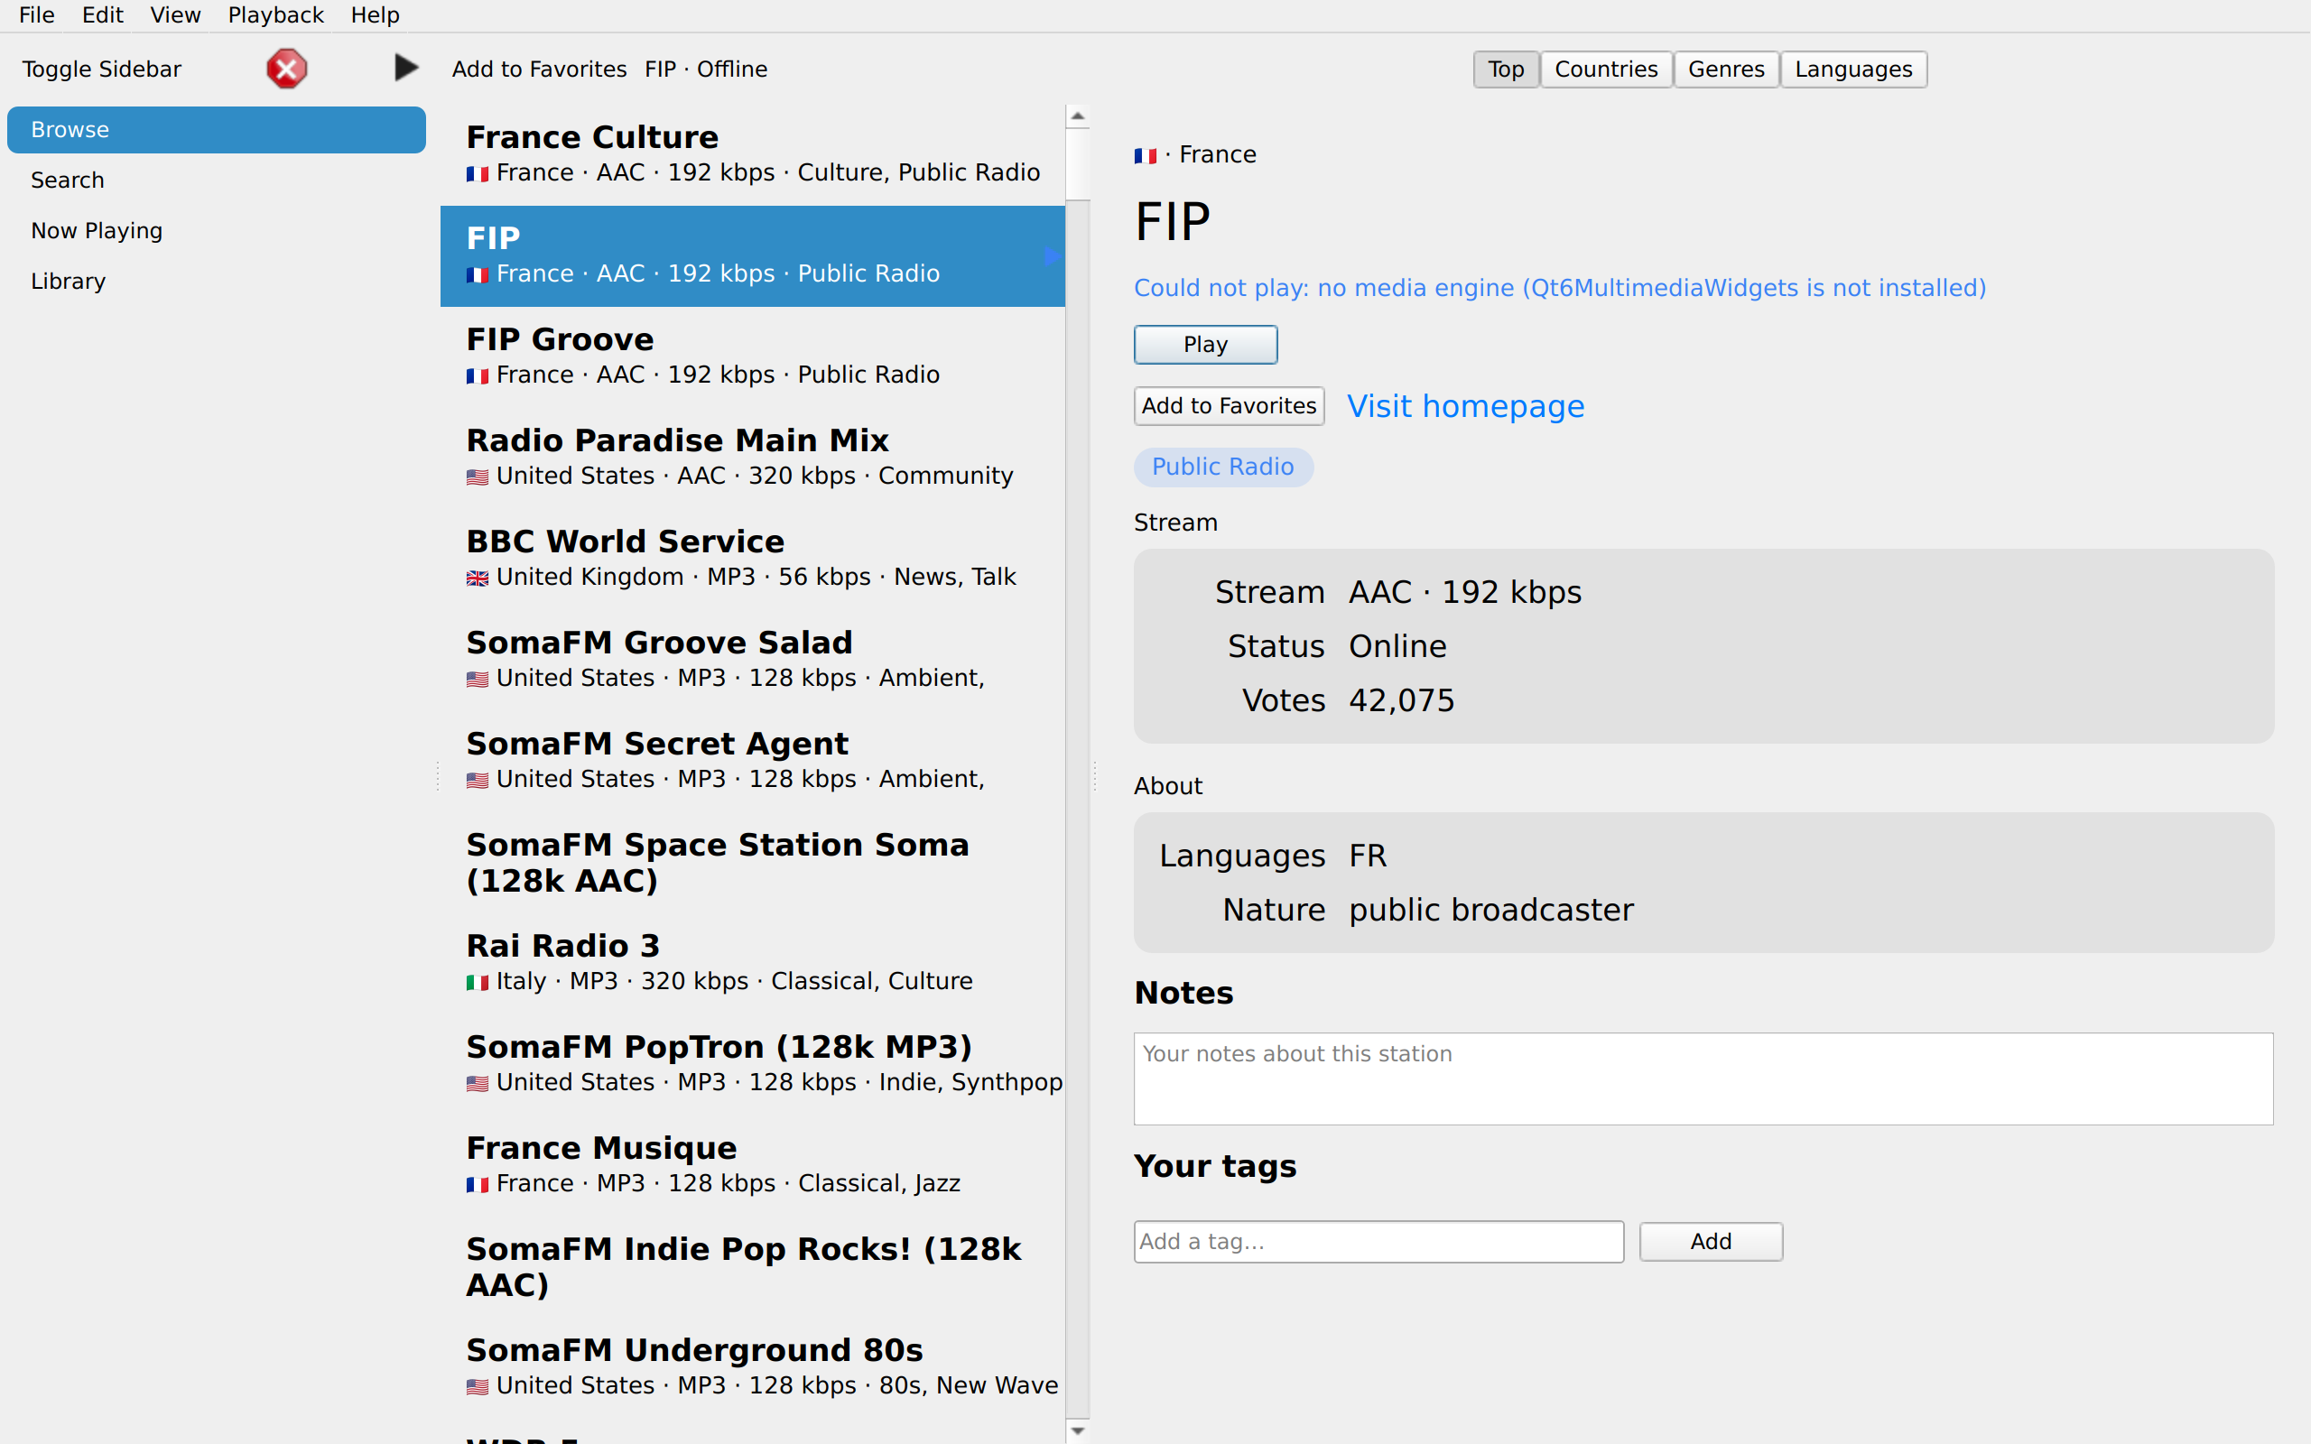This screenshot has width=2311, height=1444.
Task: Click the scroll down arrow of station list
Action: click(x=1077, y=1430)
